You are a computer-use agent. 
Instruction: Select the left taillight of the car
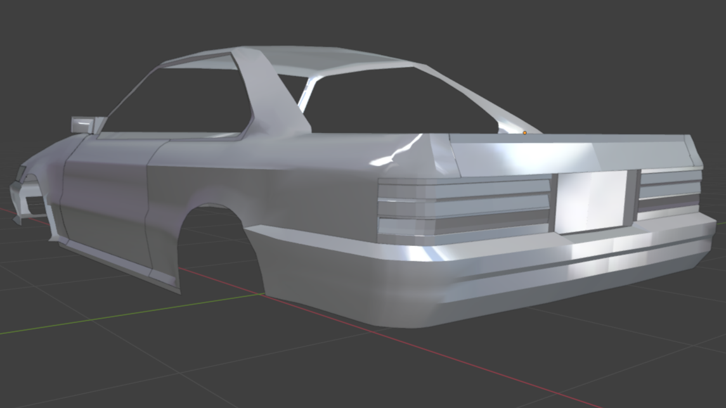pos(464,210)
